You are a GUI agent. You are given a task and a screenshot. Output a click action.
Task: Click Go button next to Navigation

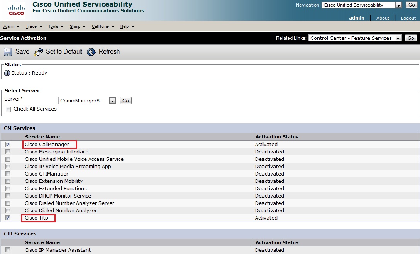pos(412,5)
